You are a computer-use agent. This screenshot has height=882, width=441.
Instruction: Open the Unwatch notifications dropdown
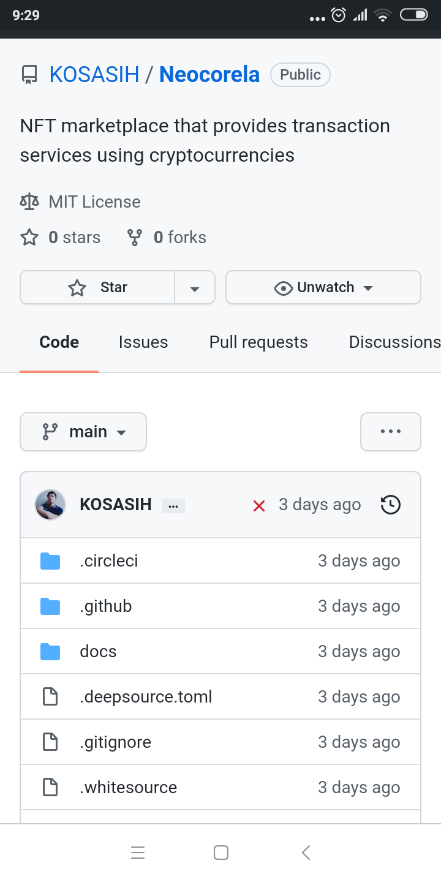click(323, 287)
